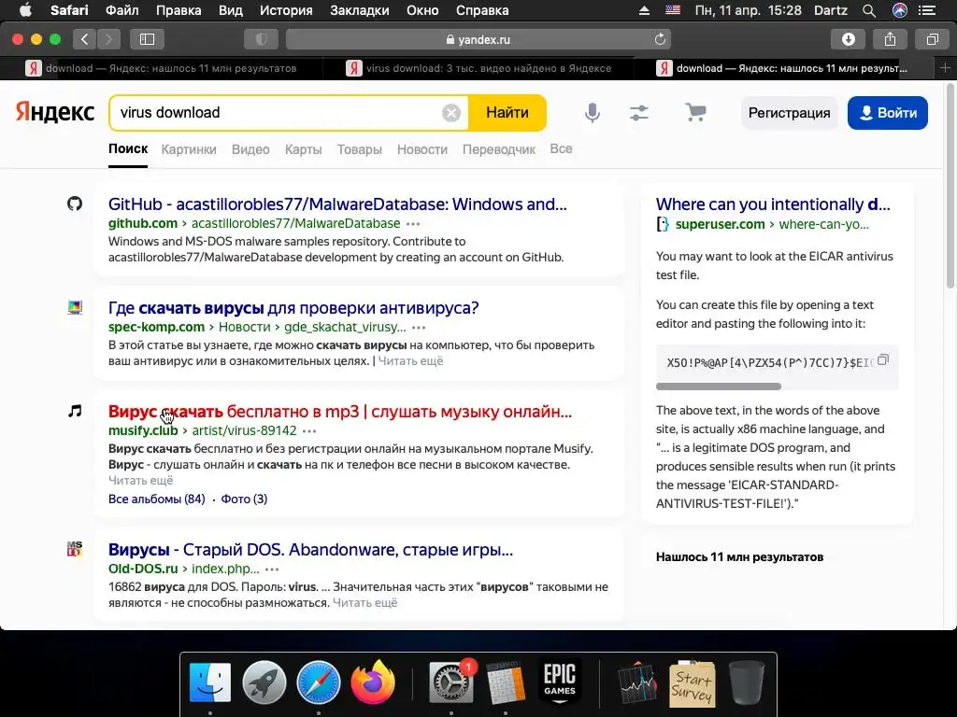Viewport: 957px width, 717px height.
Task: Click the horizontal scrollbar under EICAR code
Action: pyautogui.click(x=719, y=387)
